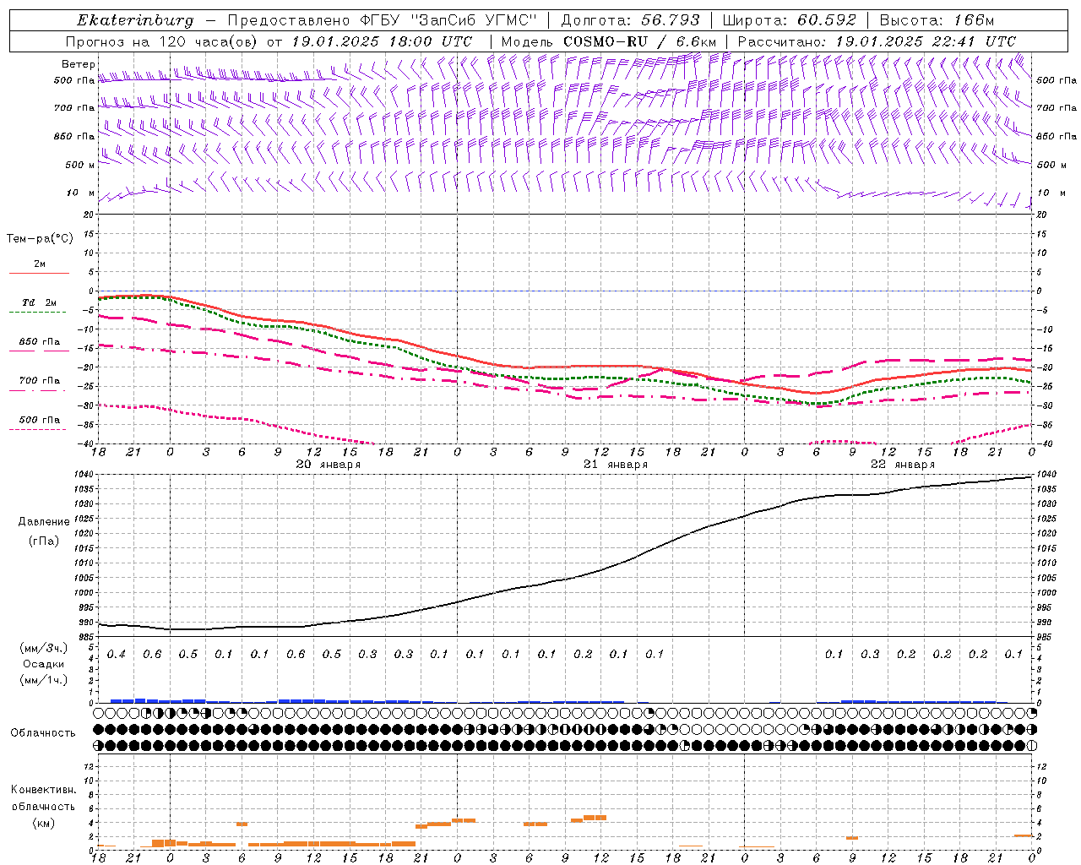Click the 'Давление' pressure panel label
Viewport: 1081px width, 865px height.
point(44,522)
